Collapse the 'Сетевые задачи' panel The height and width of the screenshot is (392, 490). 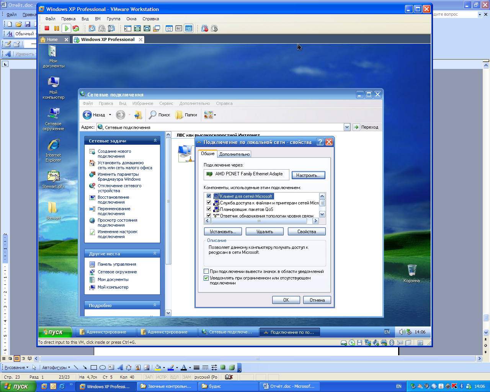click(155, 140)
